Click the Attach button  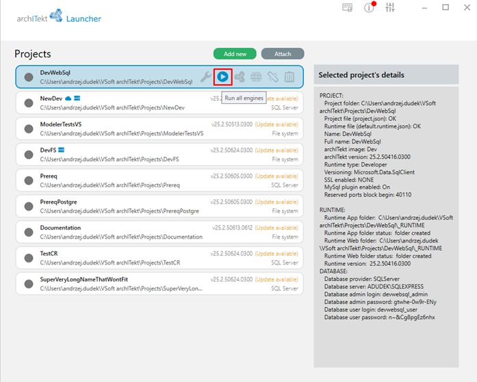click(x=283, y=54)
